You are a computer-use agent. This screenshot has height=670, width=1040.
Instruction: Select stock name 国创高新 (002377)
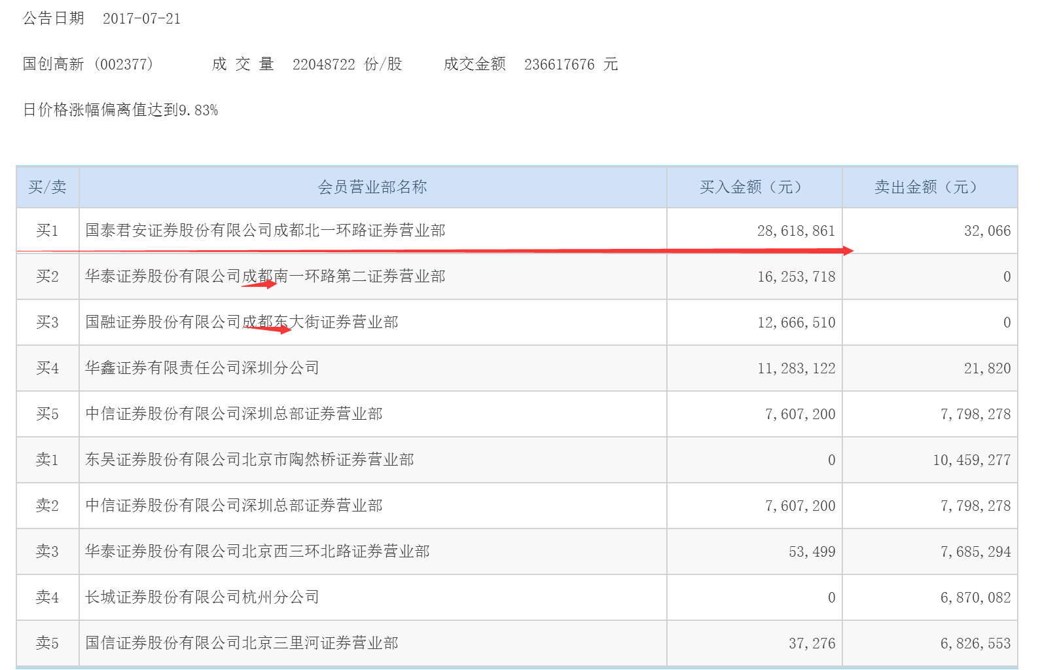coord(88,64)
